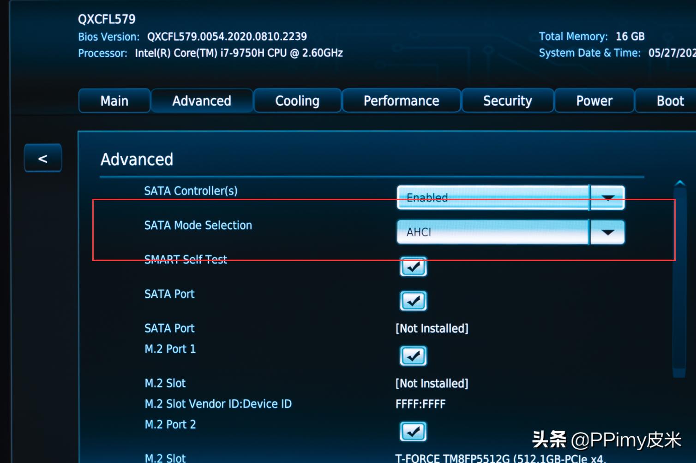The height and width of the screenshot is (463, 696).
Task: Click the back arrow button
Action: (43, 158)
